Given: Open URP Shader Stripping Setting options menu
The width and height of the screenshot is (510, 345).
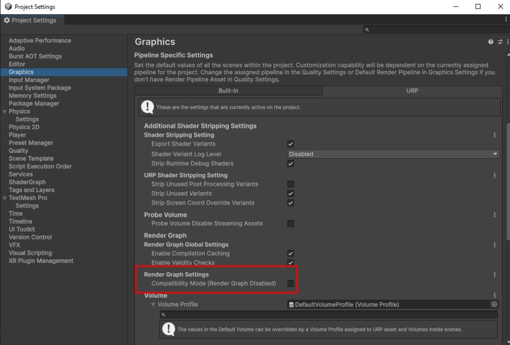Looking at the screenshot, I should [495, 175].
